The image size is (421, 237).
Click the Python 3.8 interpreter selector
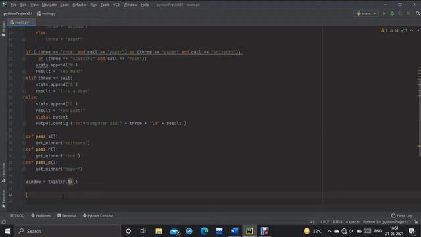tap(387, 222)
